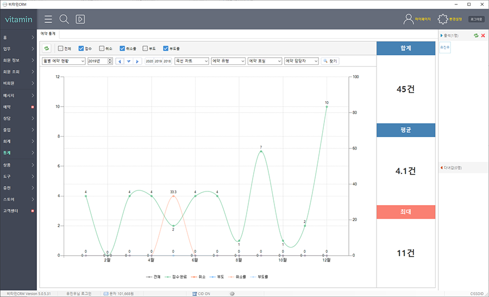Screen dimensions: 489x297
Task: Check the 취소 checkbox
Action: (102, 48)
